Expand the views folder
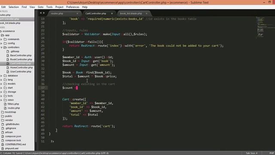 (2, 100)
